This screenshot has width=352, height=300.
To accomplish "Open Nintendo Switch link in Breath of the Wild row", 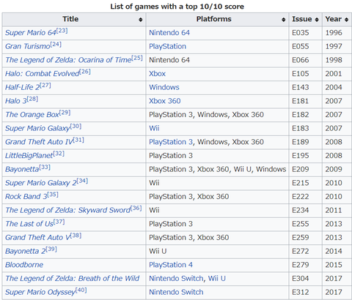I will pyautogui.click(x=176, y=279).
